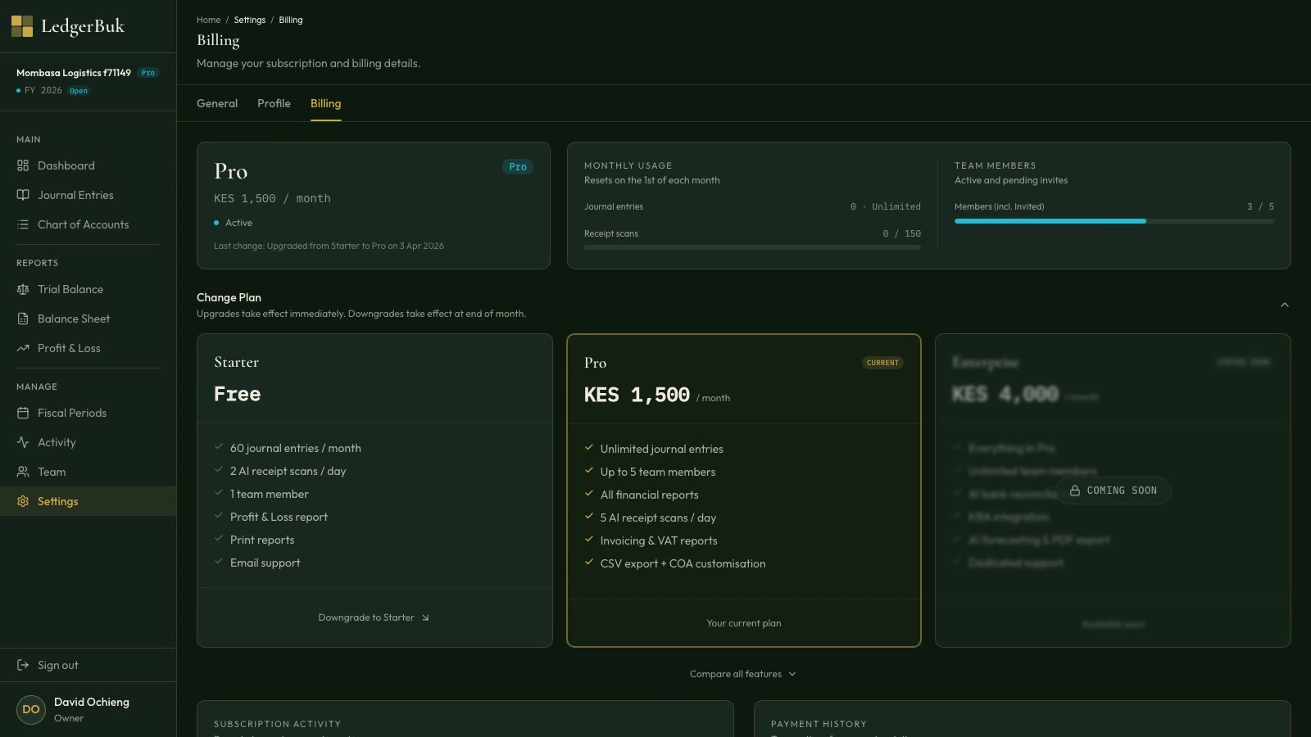Click the Sign out icon

(x=23, y=665)
